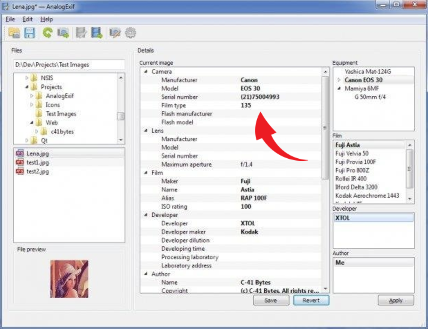The height and width of the screenshot is (329, 428).
Task: Click the Laboratory address row
Action: 231,266
